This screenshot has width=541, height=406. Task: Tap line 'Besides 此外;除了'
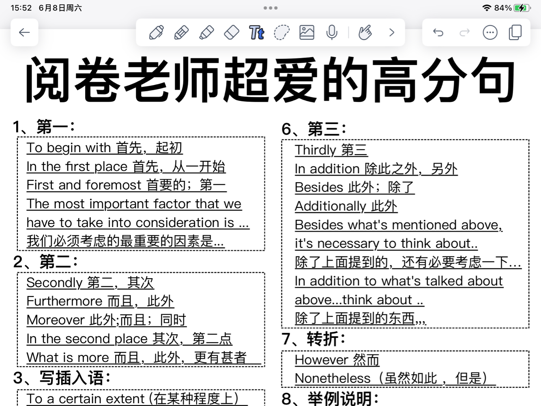click(355, 187)
